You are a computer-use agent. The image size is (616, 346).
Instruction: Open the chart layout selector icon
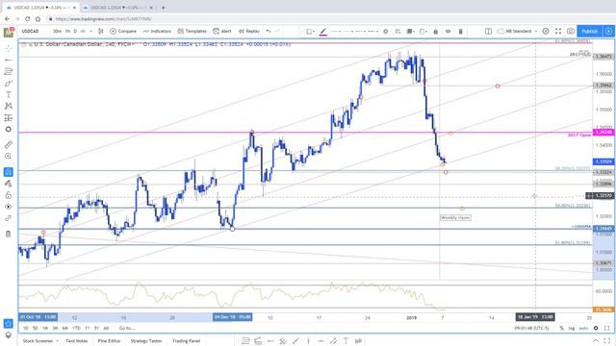pos(488,31)
